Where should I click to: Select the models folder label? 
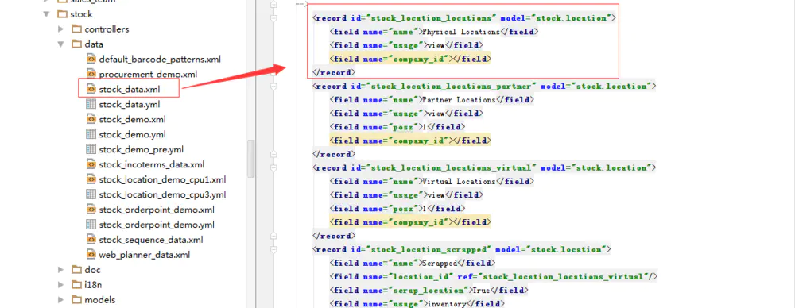[x=100, y=300]
